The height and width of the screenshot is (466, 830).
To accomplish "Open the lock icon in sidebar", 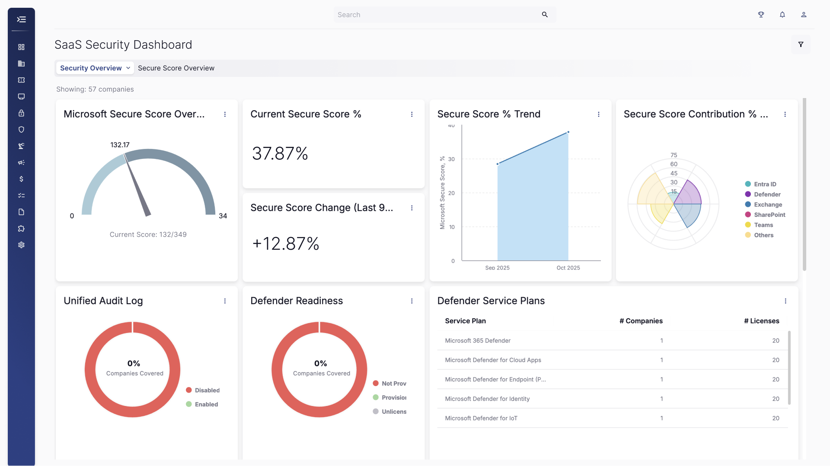I will (21, 113).
